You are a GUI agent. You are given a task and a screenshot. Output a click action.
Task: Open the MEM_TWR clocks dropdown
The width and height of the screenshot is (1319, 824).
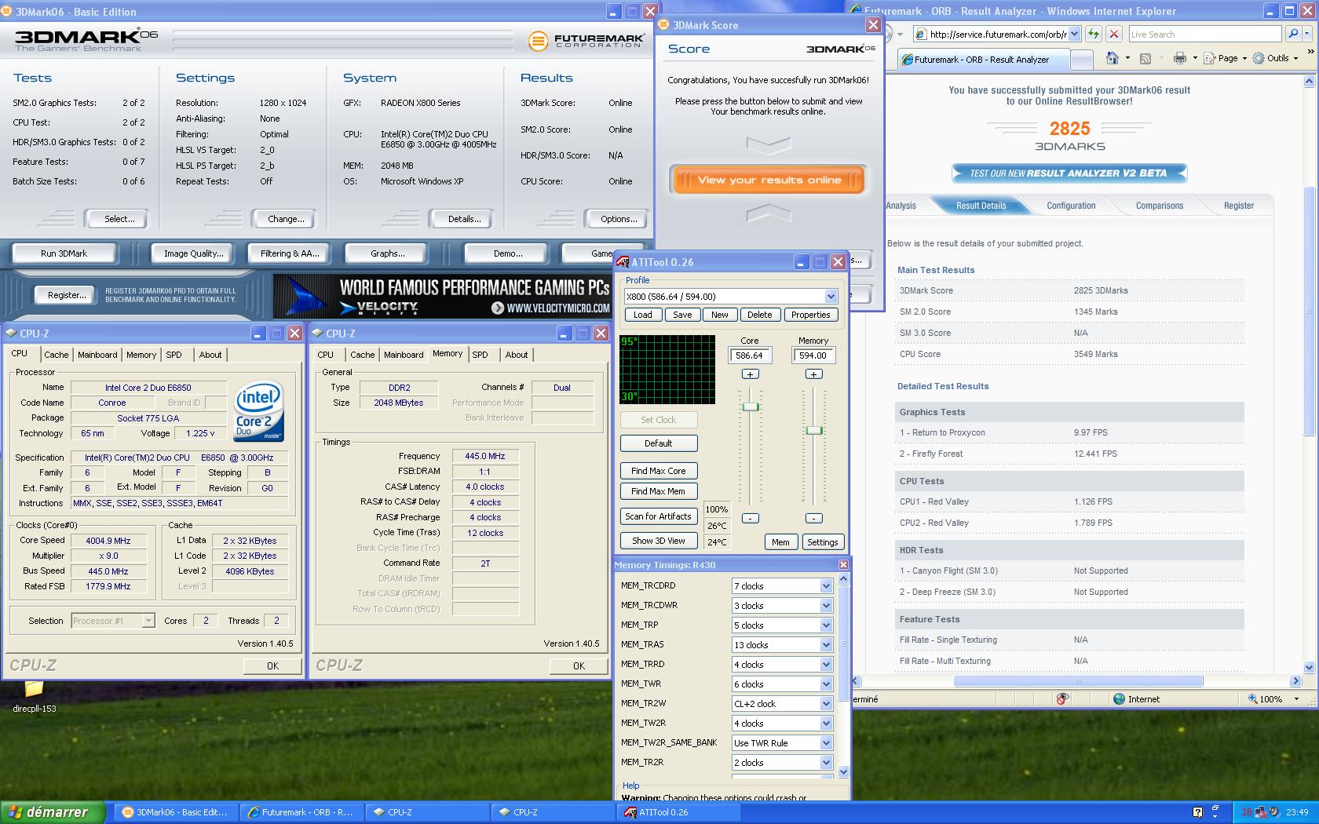826,684
